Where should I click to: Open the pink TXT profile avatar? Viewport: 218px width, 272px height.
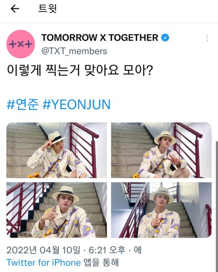[x=20, y=44]
